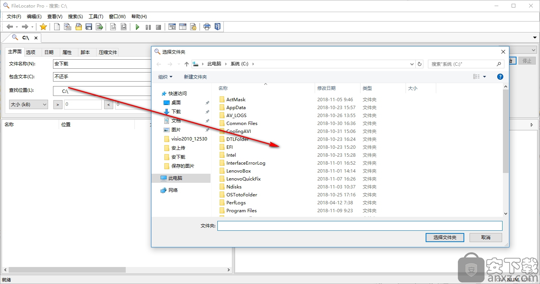Click the toolbar back arrow in FileLocator
The height and width of the screenshot is (284, 540).
[10, 27]
